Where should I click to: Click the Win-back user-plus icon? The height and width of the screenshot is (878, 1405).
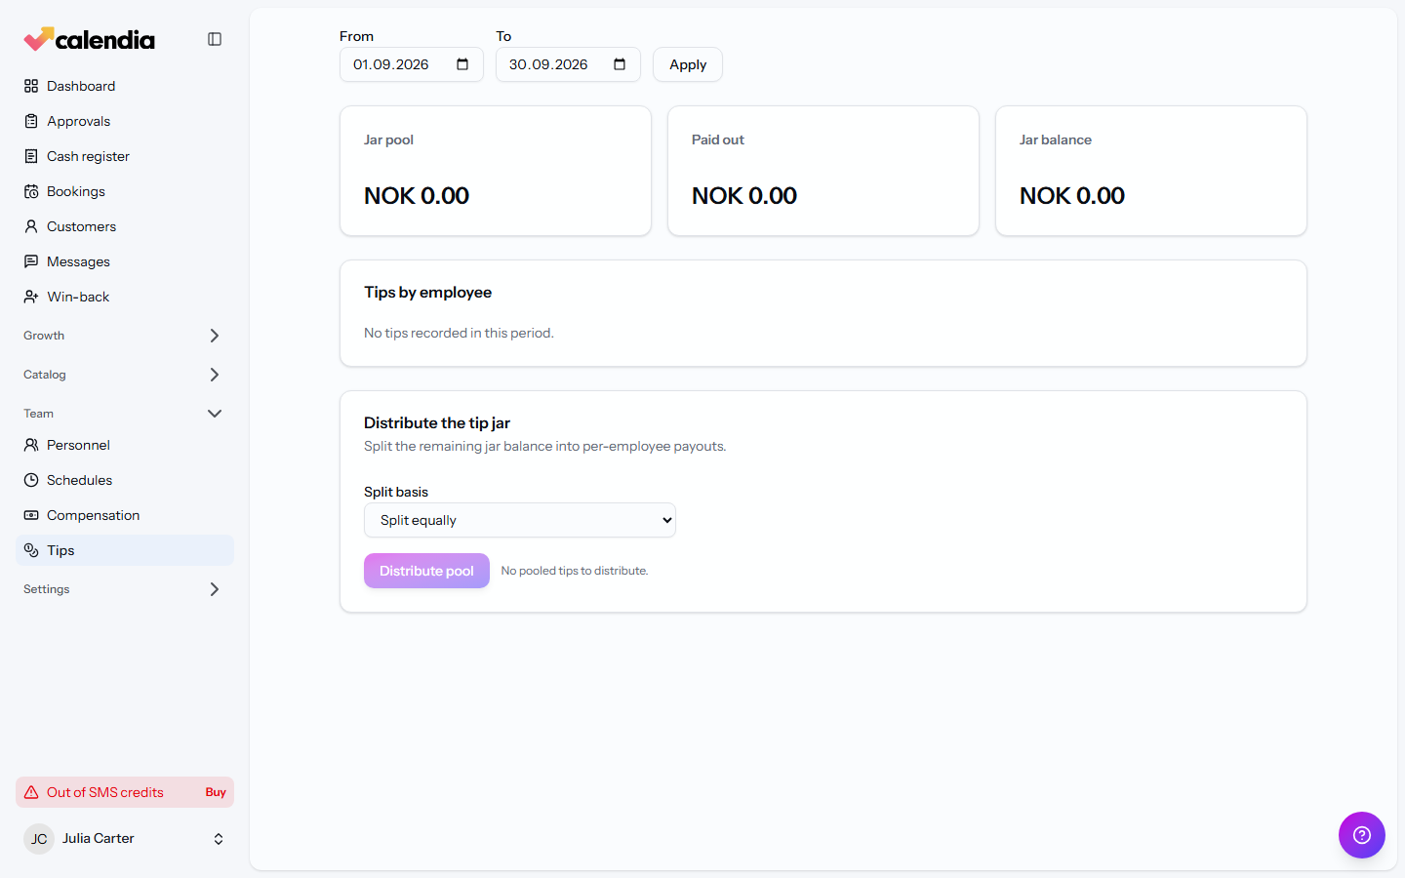pyautogui.click(x=31, y=297)
